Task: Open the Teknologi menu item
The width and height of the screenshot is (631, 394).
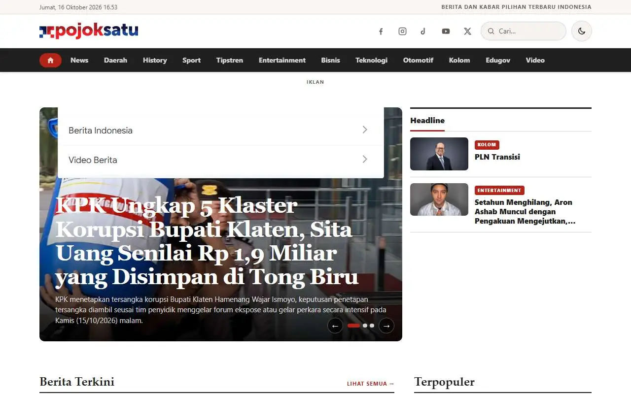Action: [x=371, y=60]
